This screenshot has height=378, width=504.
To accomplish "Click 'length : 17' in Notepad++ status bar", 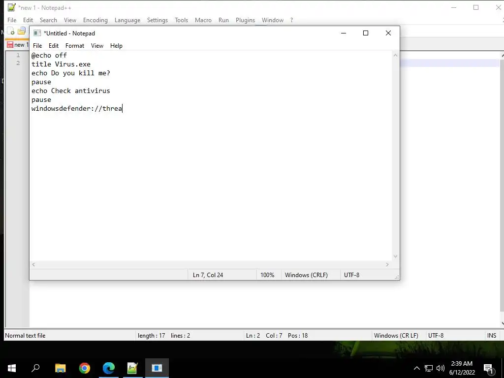I will coord(152,336).
